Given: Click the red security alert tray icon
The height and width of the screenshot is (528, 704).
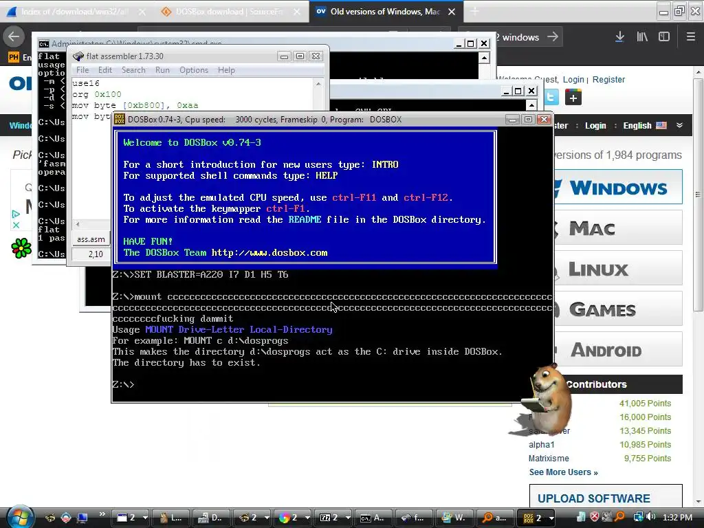Looking at the screenshot, I should click(x=595, y=517).
